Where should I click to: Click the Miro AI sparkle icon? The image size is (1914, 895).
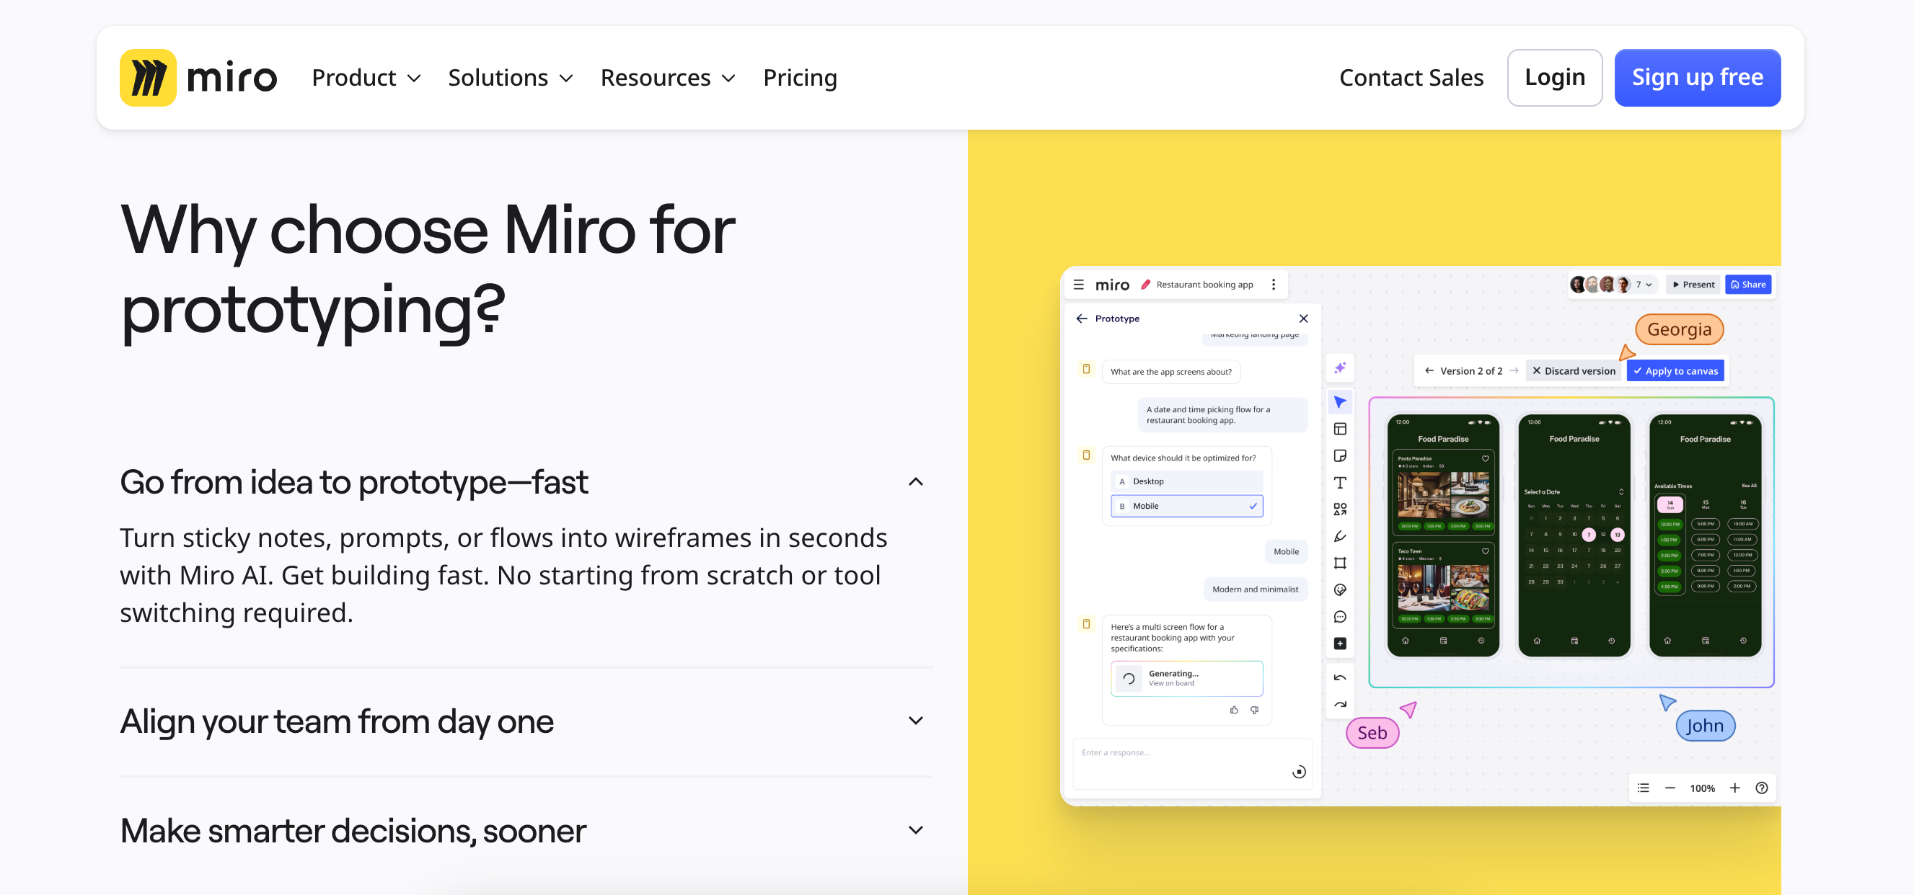coord(1340,368)
